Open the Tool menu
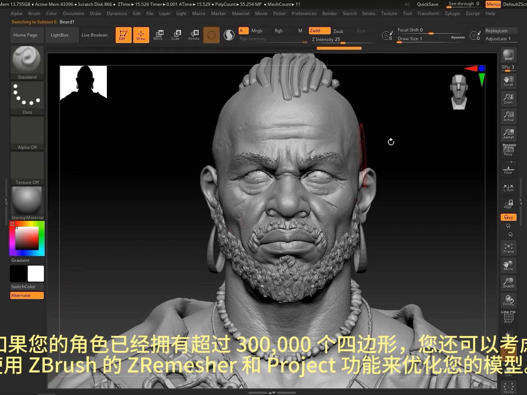The image size is (527, 395). coord(407,14)
